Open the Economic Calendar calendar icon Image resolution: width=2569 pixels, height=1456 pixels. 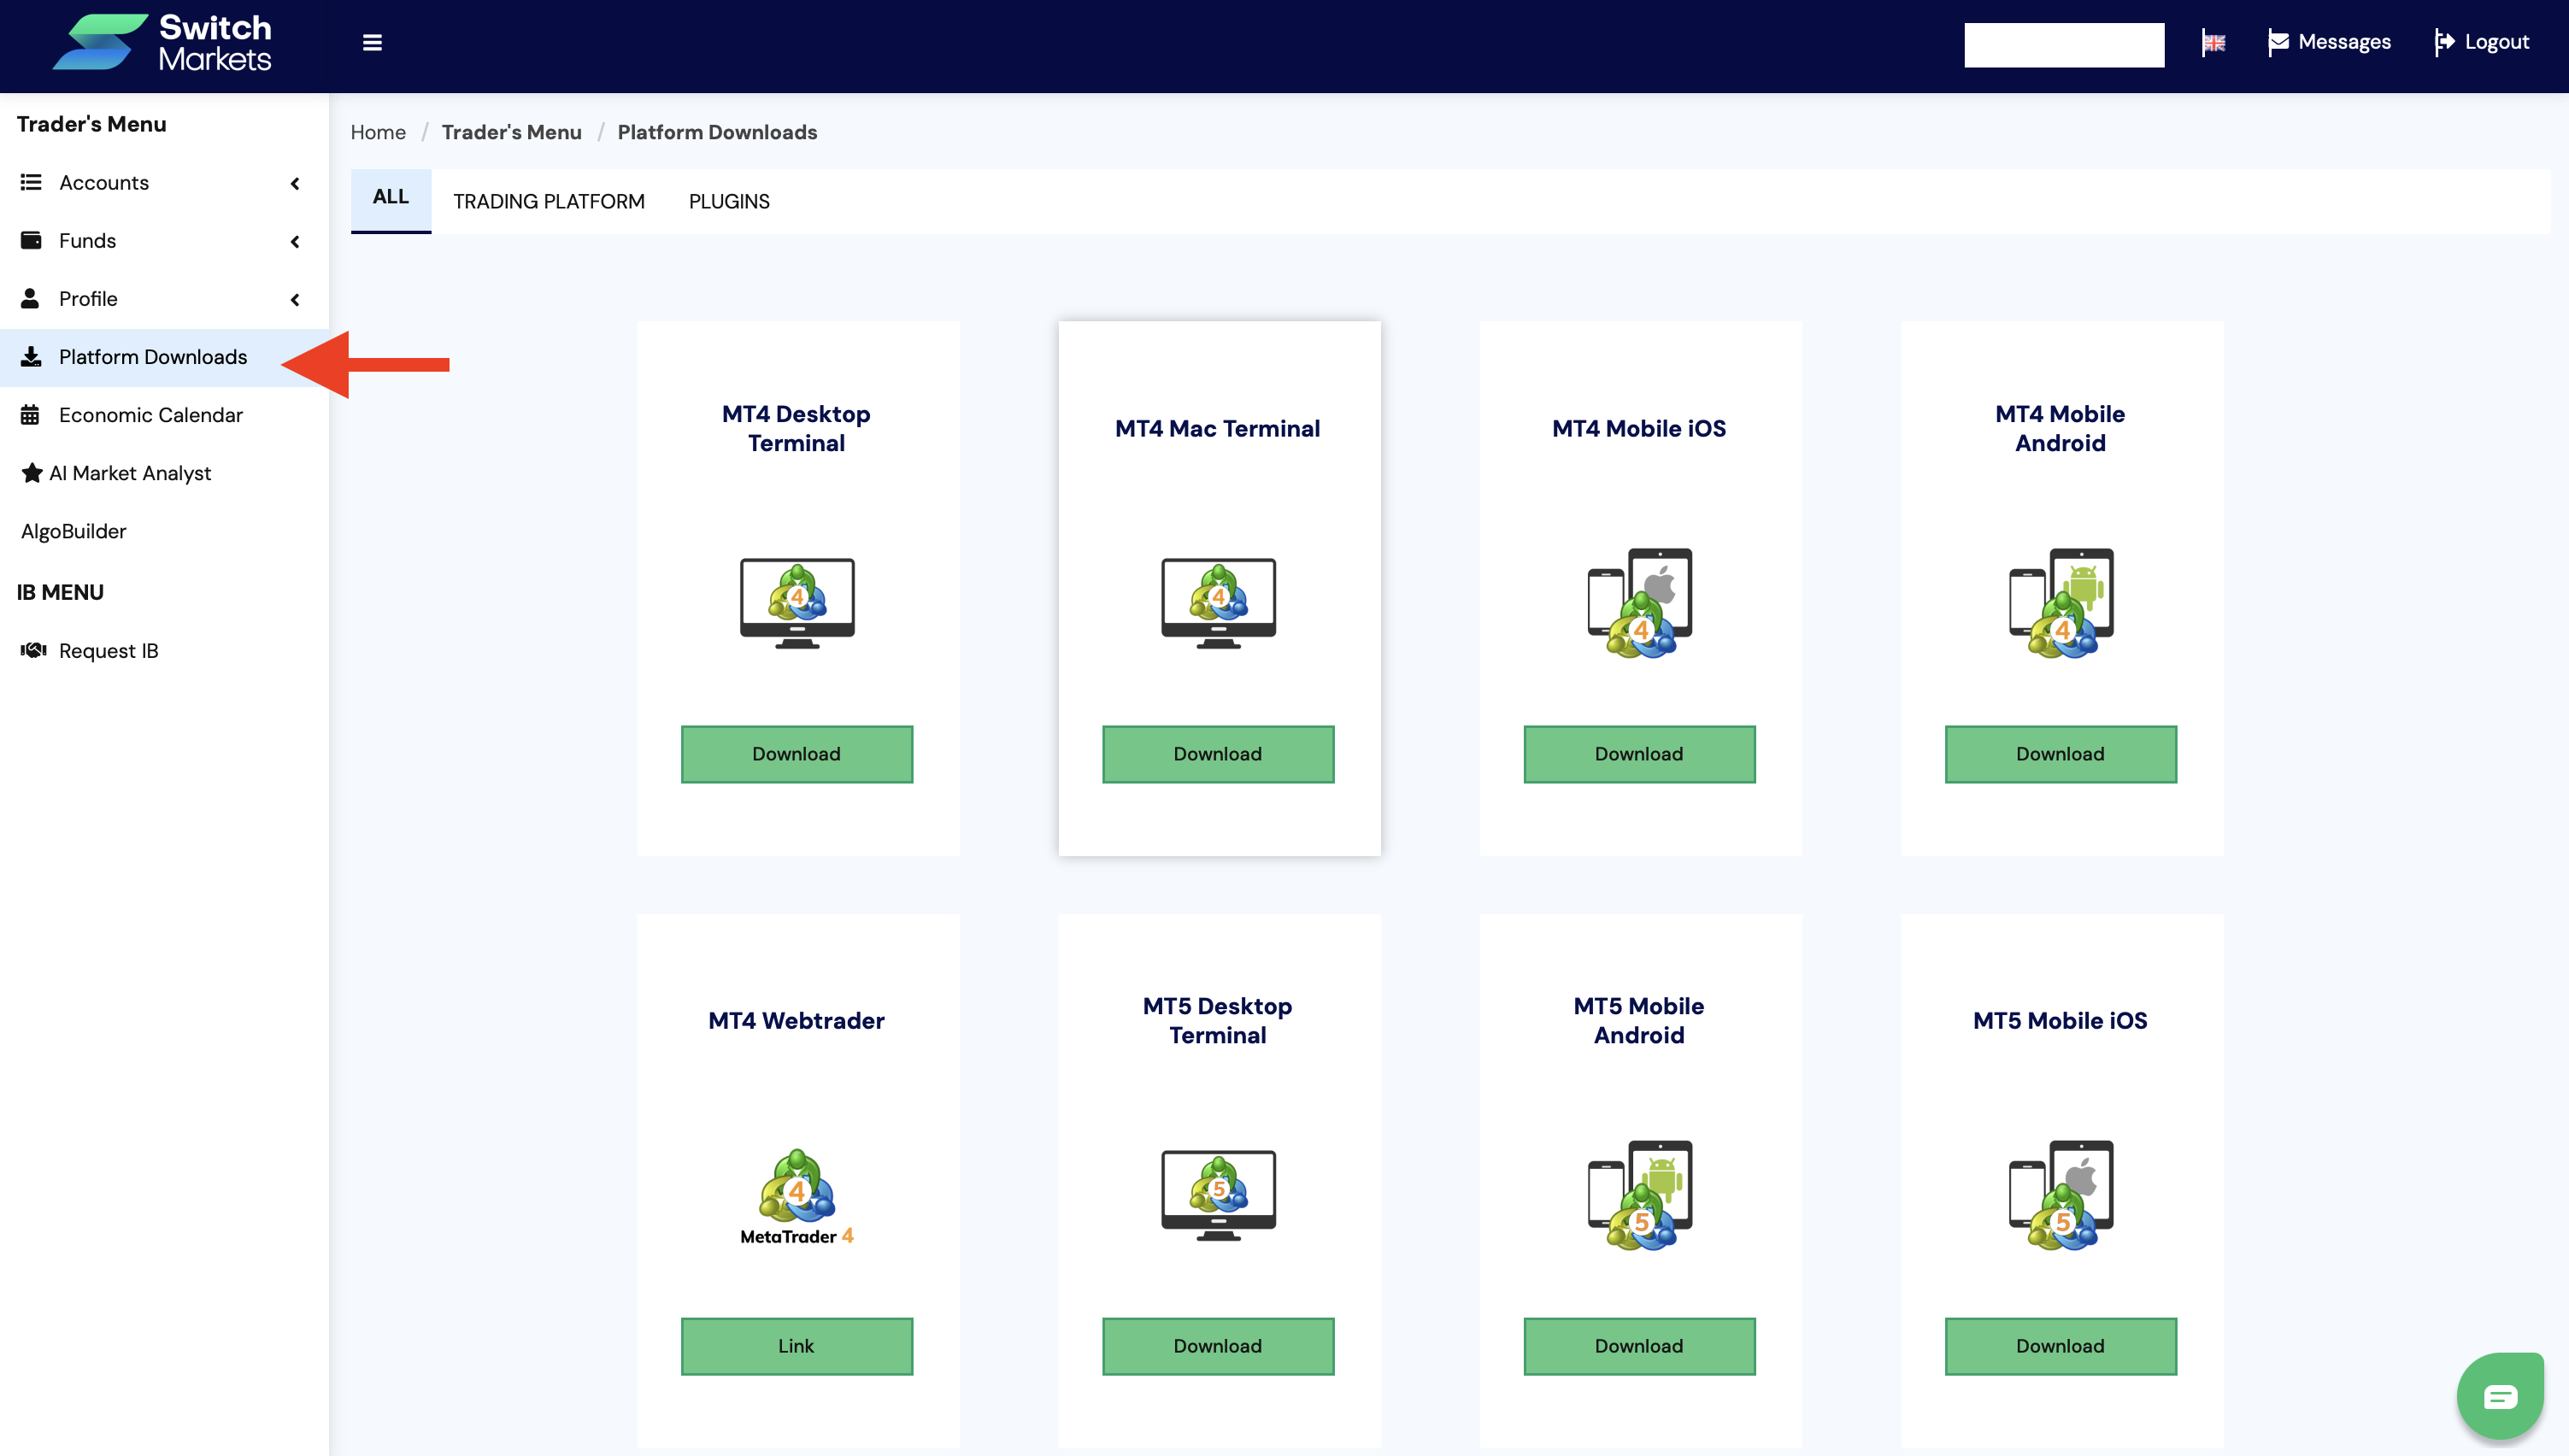pyautogui.click(x=31, y=414)
